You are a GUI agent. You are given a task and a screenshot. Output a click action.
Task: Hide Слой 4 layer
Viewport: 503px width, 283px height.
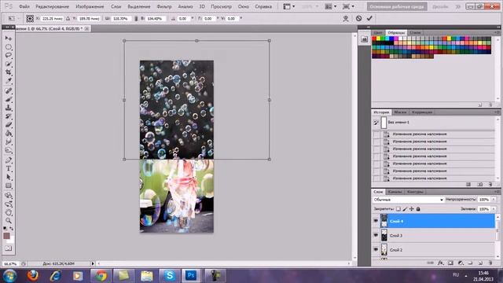click(376, 221)
